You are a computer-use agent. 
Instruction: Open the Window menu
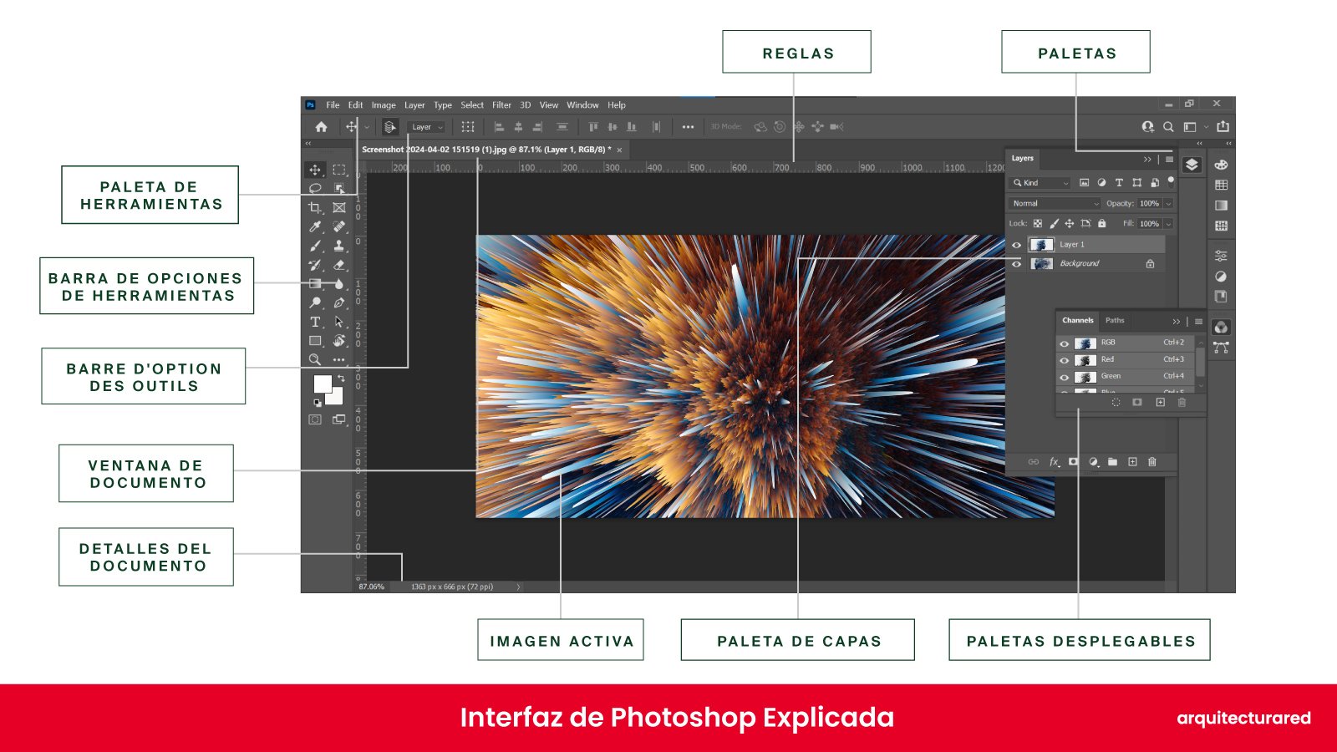pos(582,105)
